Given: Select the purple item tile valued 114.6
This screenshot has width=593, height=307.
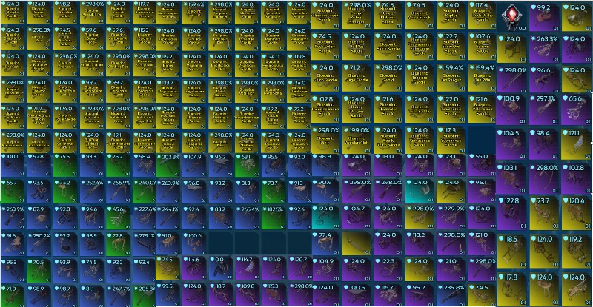Looking at the screenshot, I should tap(195, 269).
